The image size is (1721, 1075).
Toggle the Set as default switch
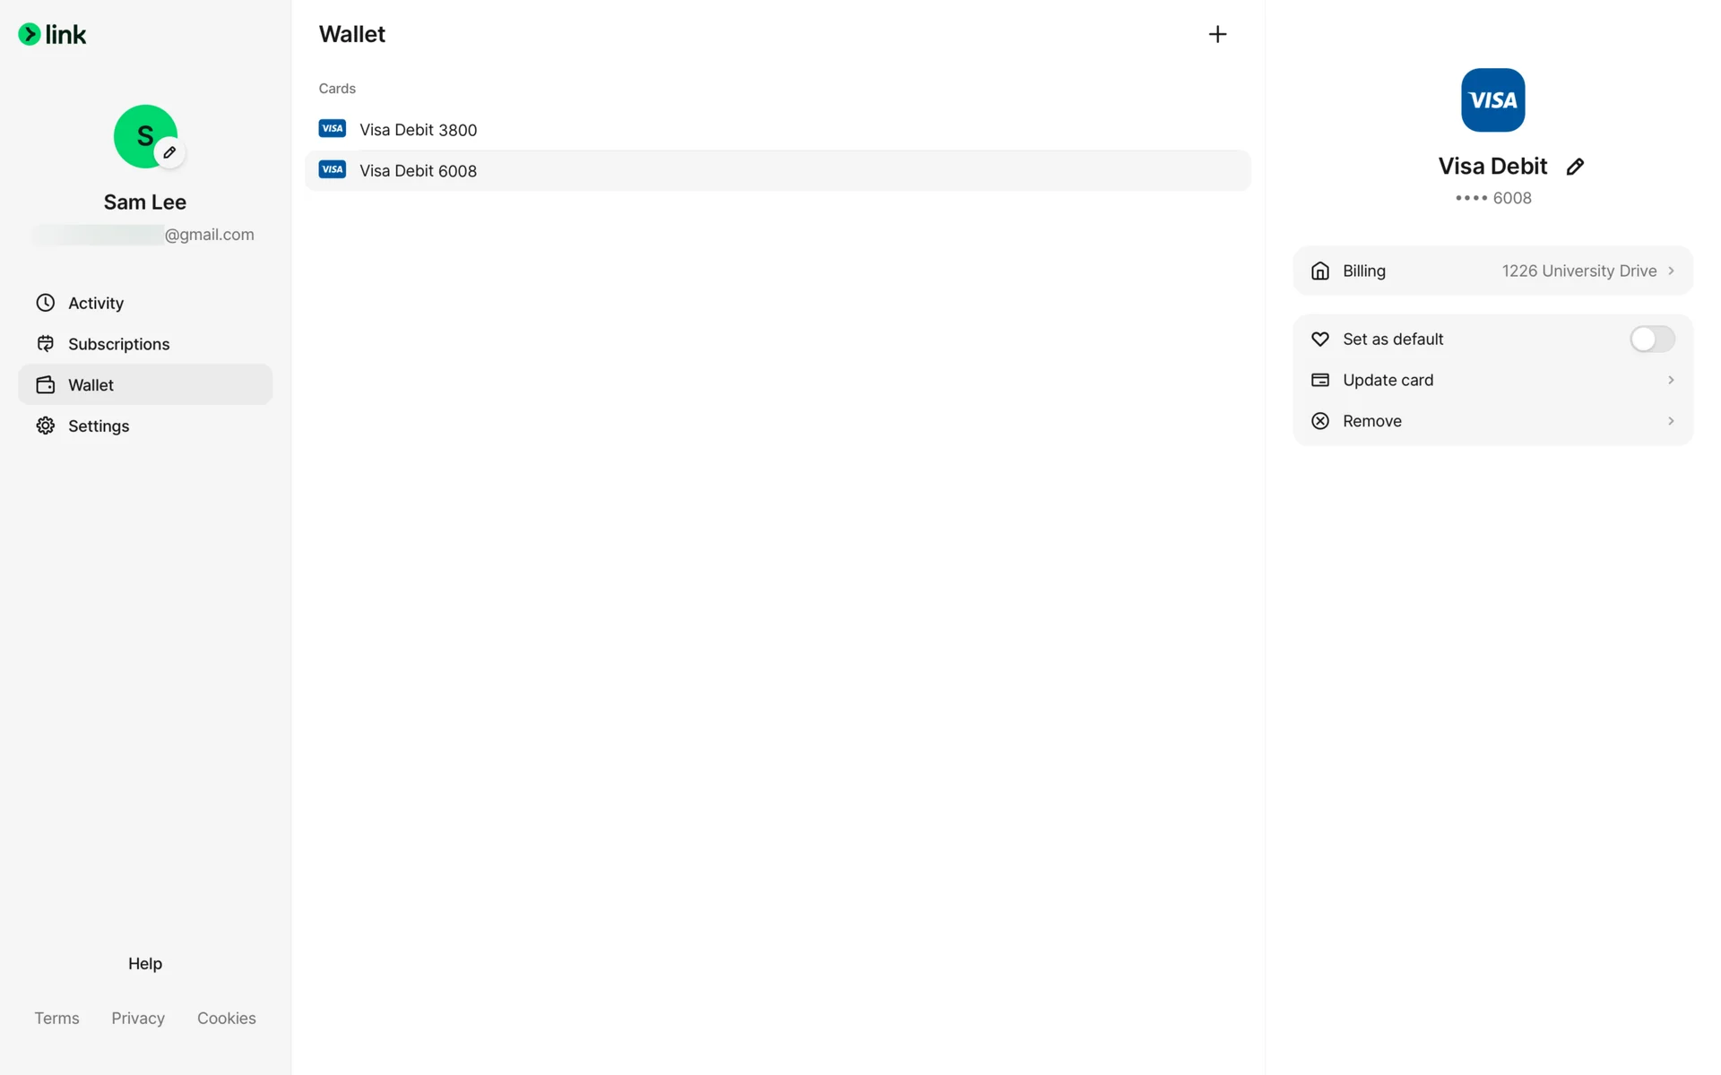1651,339
